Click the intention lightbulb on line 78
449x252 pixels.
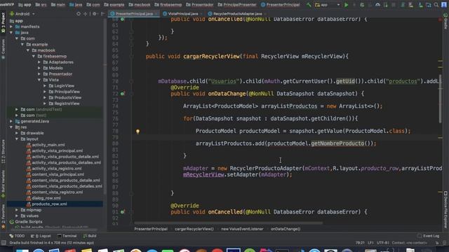[x=138, y=132]
